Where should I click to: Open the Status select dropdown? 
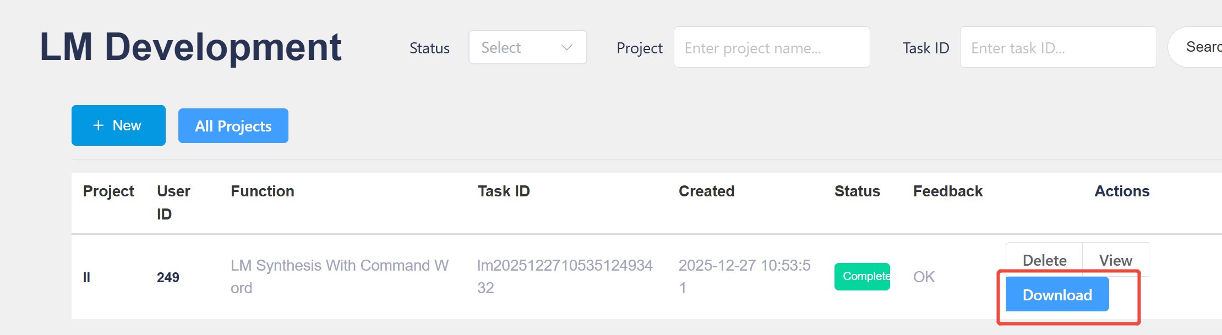click(527, 47)
